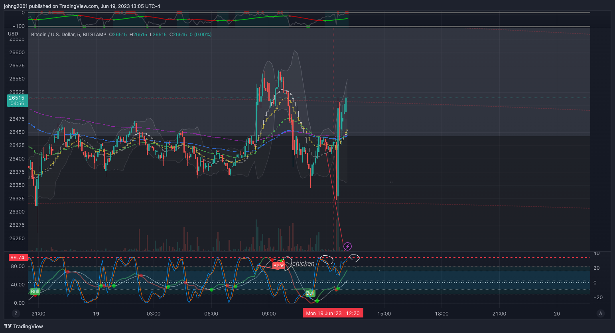Click the purple lightning bolt icon

pyautogui.click(x=347, y=247)
